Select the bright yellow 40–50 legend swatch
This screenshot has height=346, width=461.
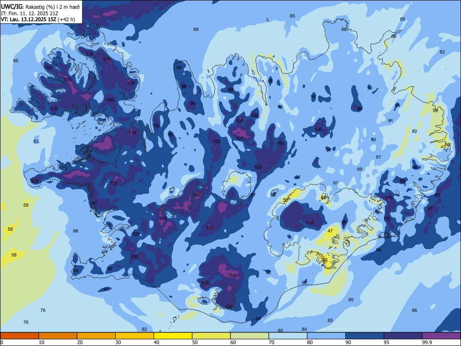173,336
